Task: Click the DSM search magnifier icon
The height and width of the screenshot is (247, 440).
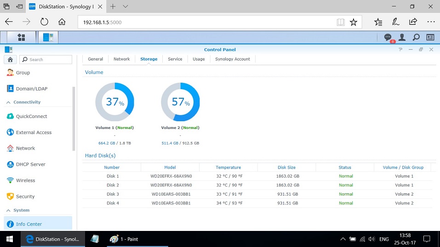Action: point(416,37)
